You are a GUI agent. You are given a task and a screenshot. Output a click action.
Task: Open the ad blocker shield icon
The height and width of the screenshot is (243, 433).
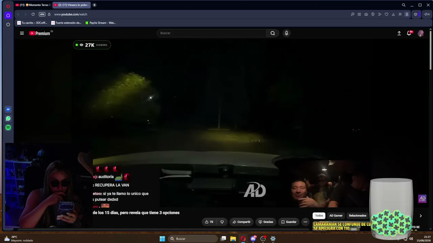coord(373,14)
